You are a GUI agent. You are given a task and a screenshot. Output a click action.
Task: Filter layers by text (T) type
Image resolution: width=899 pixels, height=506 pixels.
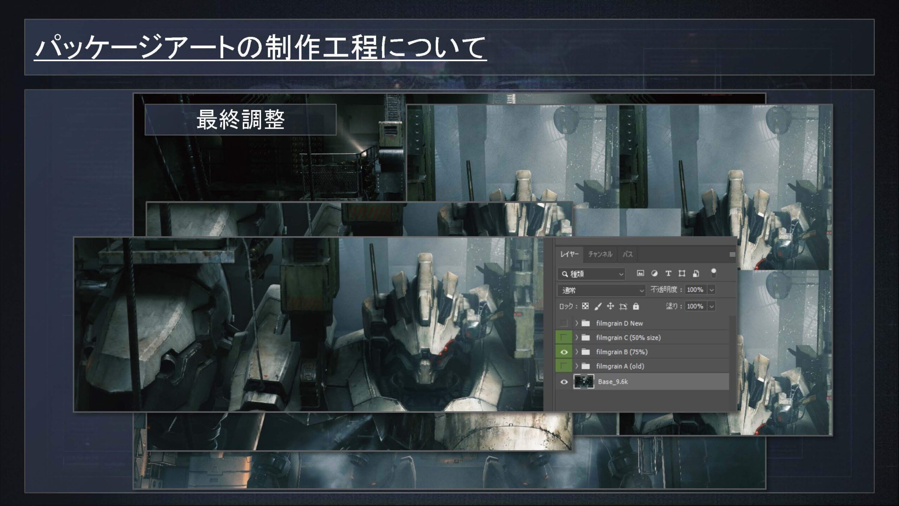[668, 273]
